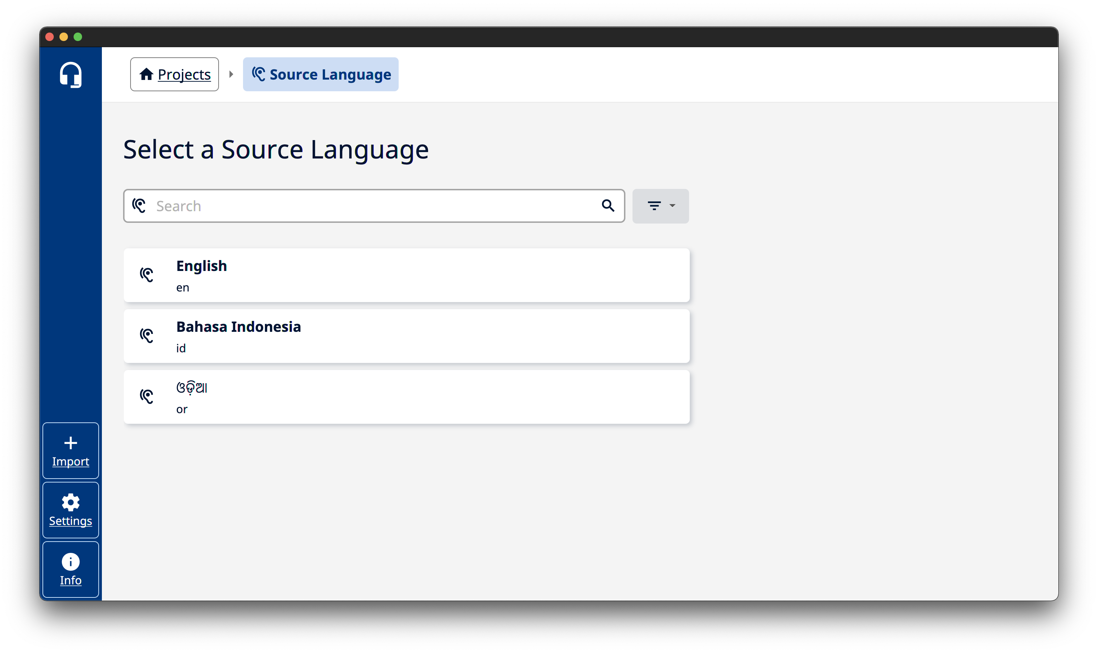1098x653 pixels.
Task: Click the macOS green fullscreen button
Action: 78,37
